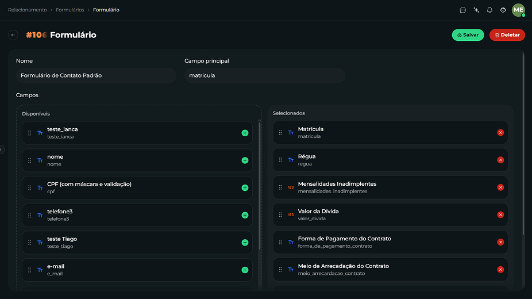Click the Campo principal input field

pos(265,75)
